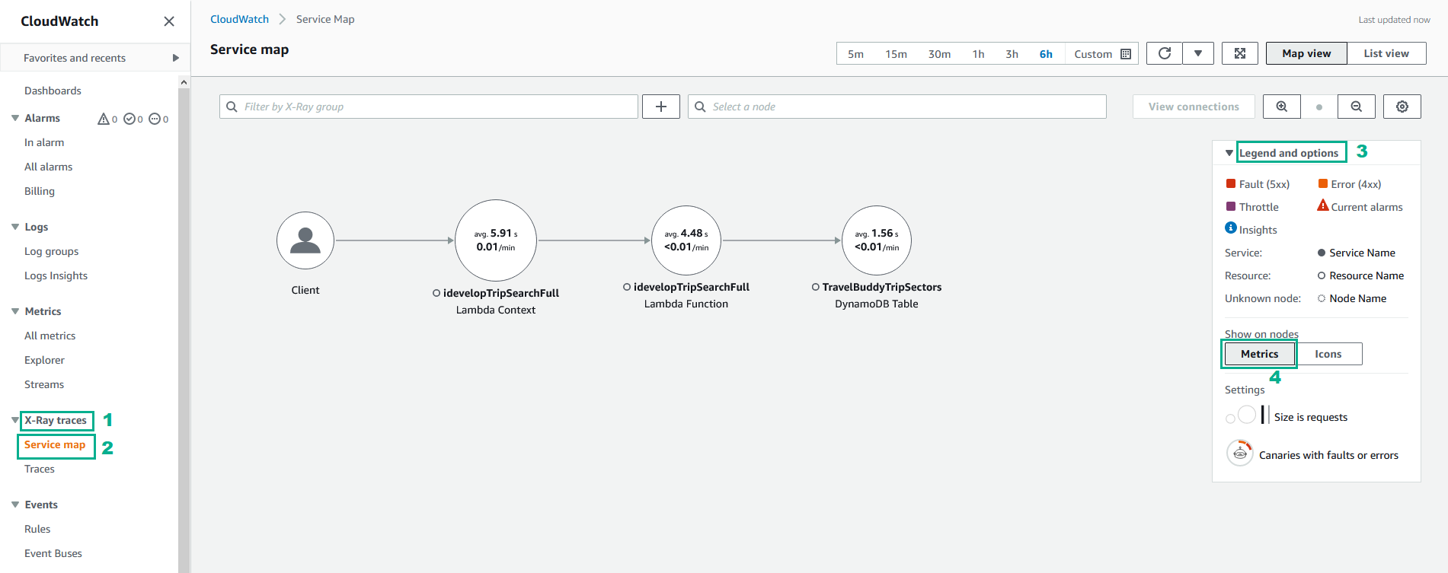Open Traces under X-Ray
1448x573 pixels.
click(x=40, y=469)
